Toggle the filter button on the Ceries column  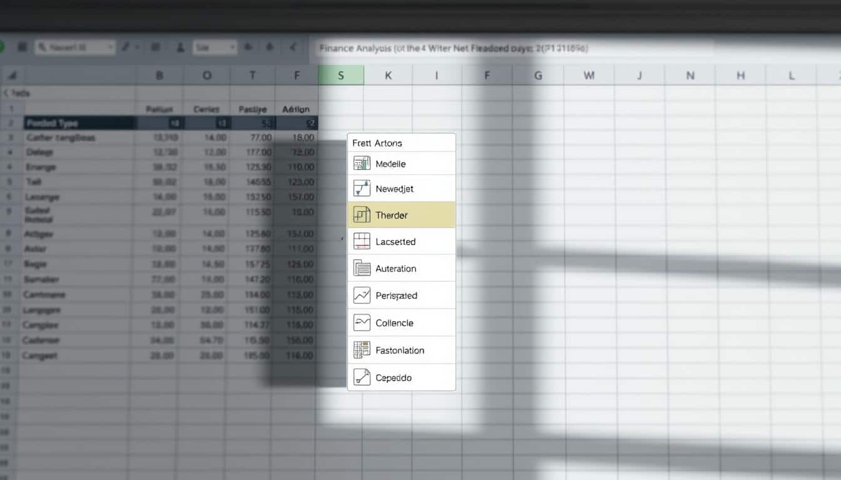click(x=222, y=123)
